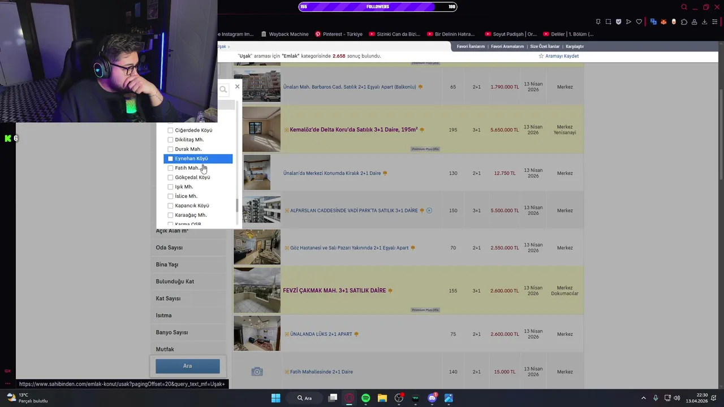Click the neighborhood list scrollbar
Screen dimensions: 724x407
(237, 206)
